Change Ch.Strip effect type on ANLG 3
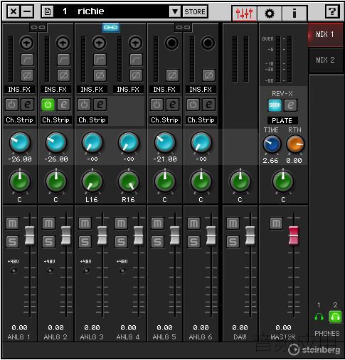The image size is (345, 360). tap(92, 120)
